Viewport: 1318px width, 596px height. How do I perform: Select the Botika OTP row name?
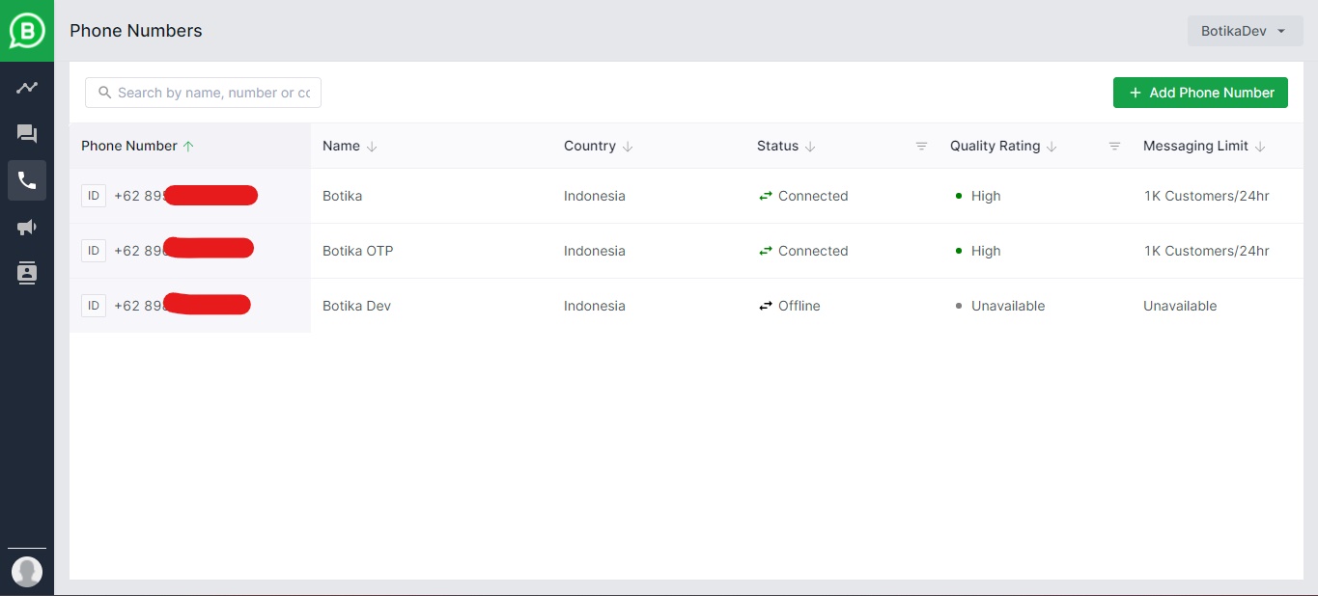357,251
